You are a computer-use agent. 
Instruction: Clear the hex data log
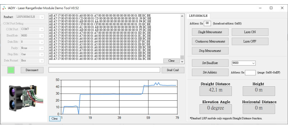coord(171,61)
